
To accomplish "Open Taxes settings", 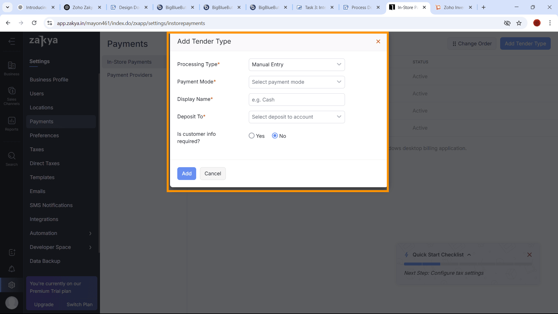I will click(37, 149).
